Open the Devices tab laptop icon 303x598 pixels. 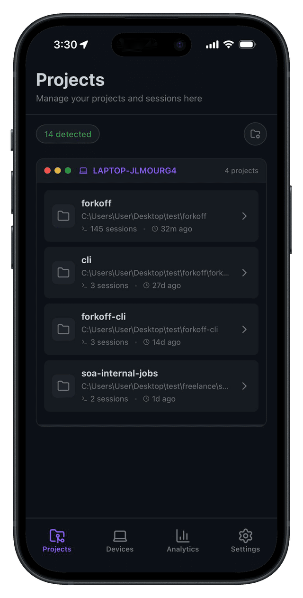pos(120,536)
